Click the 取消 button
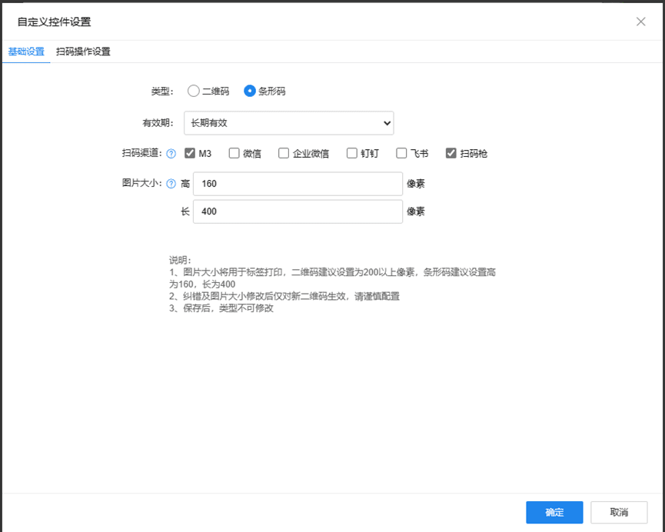Screen dimensions: 665x532 click(x=619, y=513)
